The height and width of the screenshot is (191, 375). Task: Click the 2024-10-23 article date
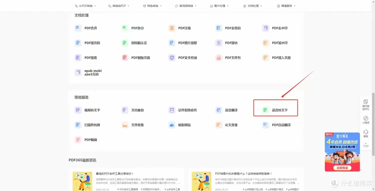point(102,189)
